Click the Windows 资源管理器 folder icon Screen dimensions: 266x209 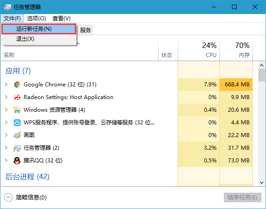[17, 110]
